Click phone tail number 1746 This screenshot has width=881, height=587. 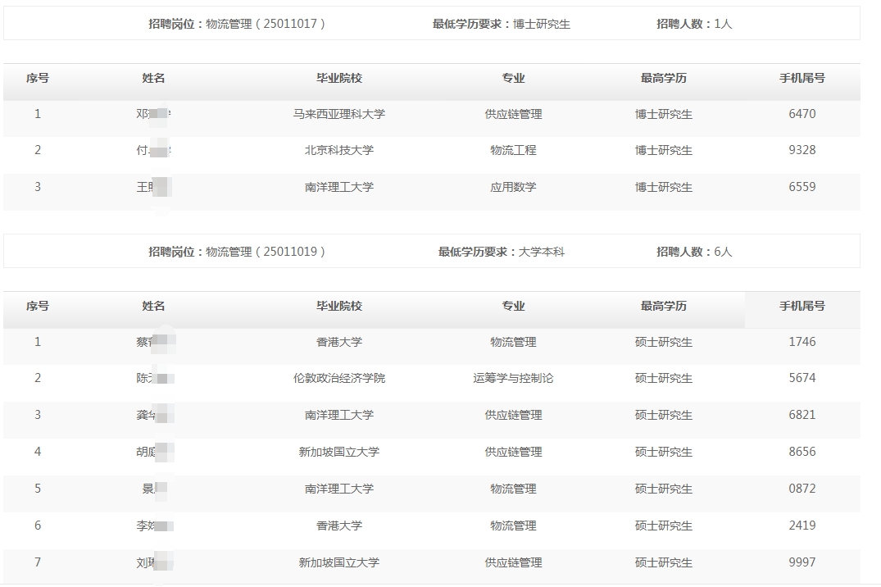(802, 342)
